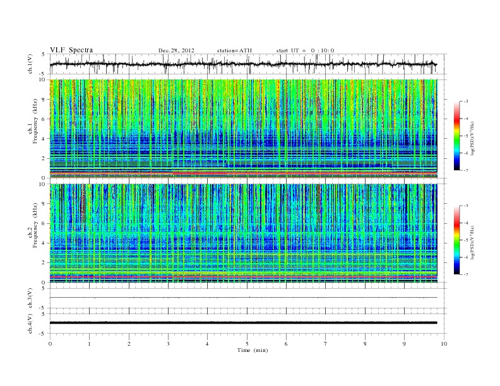Click the '-3' label on ch.1 colorbar
500x386 pixels.
pyautogui.click(x=466, y=102)
